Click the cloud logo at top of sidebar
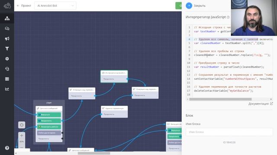Image resolution: width=277 pixels, height=155 pixels. (x=7, y=6)
